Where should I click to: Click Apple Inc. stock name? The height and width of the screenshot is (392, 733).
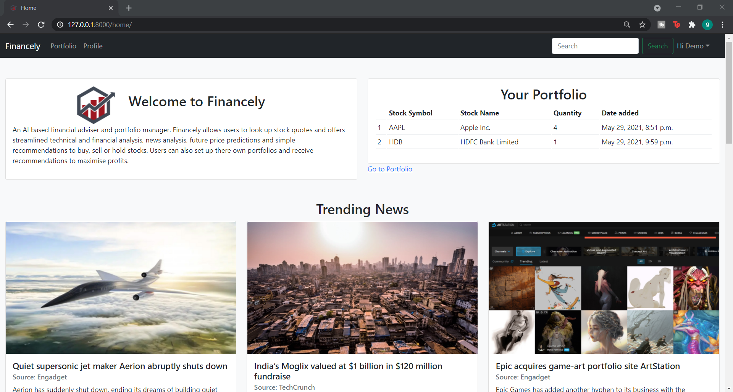[x=475, y=128]
